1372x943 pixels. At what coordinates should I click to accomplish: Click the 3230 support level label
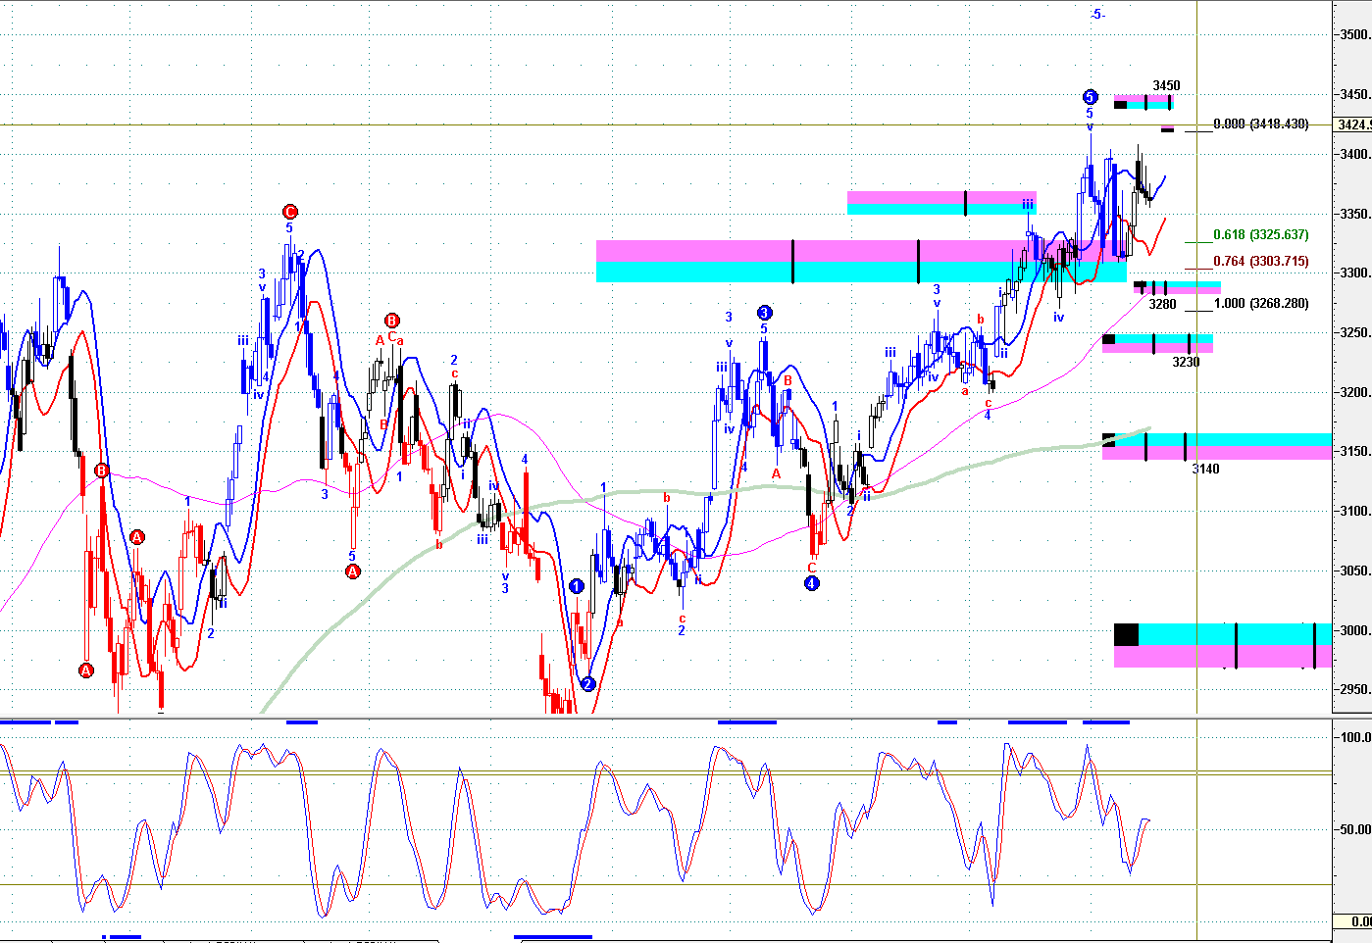[x=1186, y=363]
